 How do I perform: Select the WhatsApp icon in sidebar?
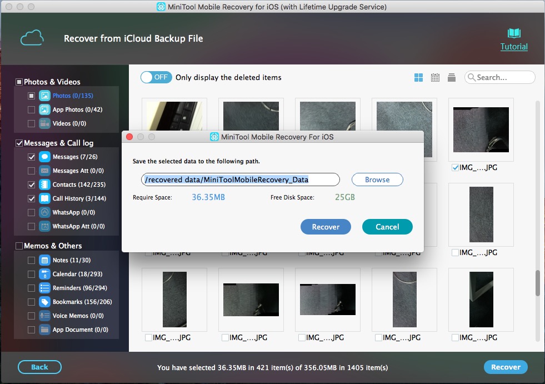(45, 212)
